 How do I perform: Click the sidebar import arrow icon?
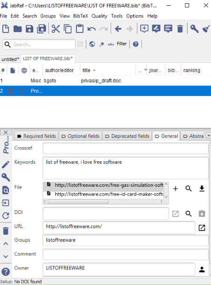pos(6,203)
